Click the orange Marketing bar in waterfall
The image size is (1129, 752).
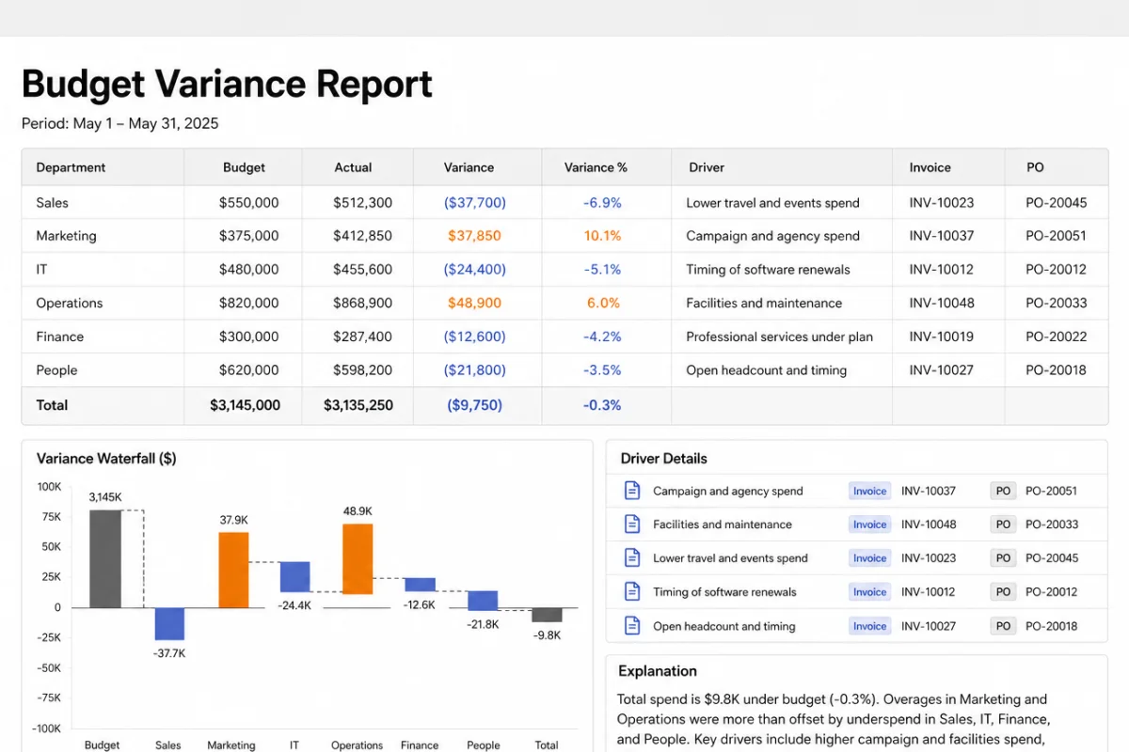coord(233,570)
